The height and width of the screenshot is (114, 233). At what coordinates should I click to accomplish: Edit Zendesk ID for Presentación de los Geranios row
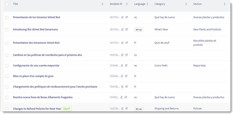122,17
